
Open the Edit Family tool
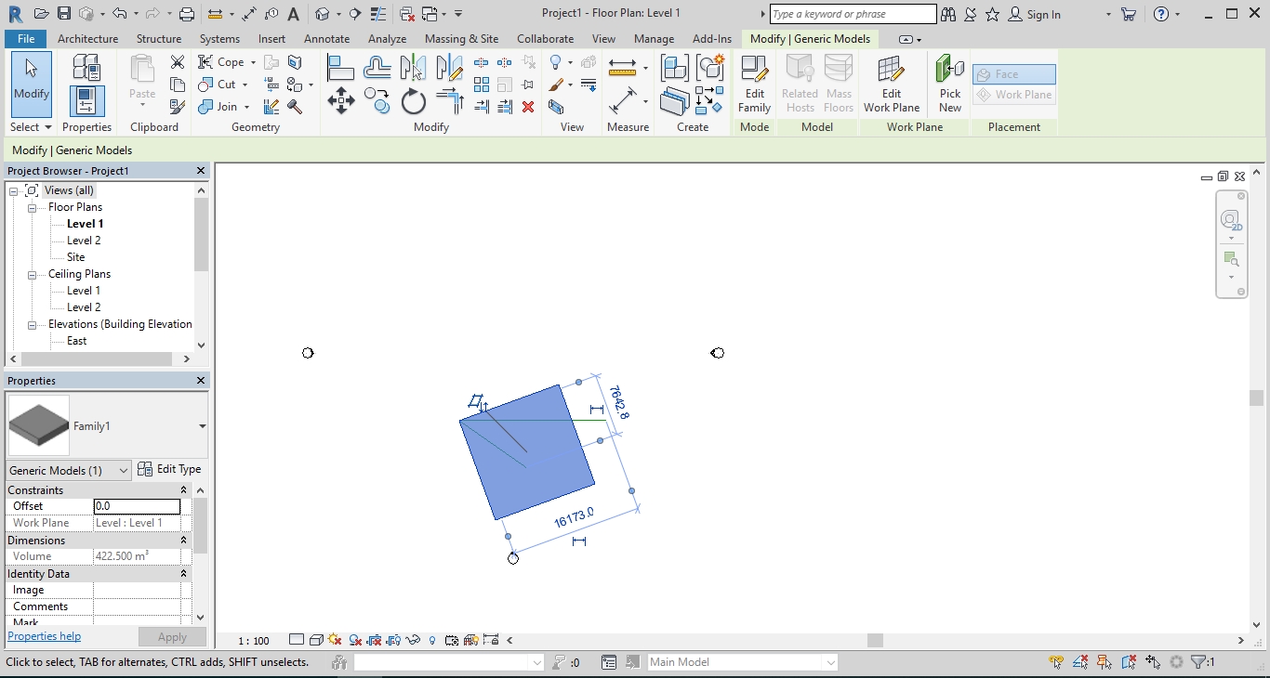click(x=754, y=84)
